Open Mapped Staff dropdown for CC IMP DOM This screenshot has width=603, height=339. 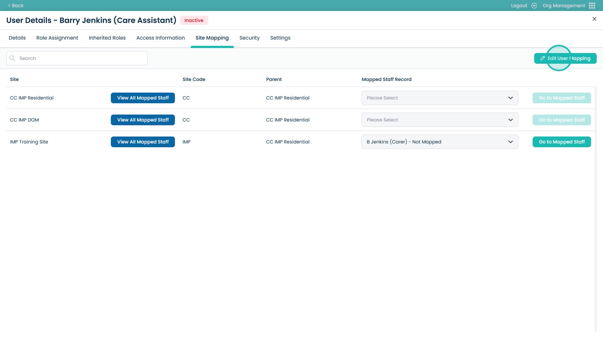(x=439, y=120)
